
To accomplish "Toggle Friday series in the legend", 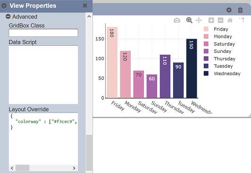I will 221,29.
